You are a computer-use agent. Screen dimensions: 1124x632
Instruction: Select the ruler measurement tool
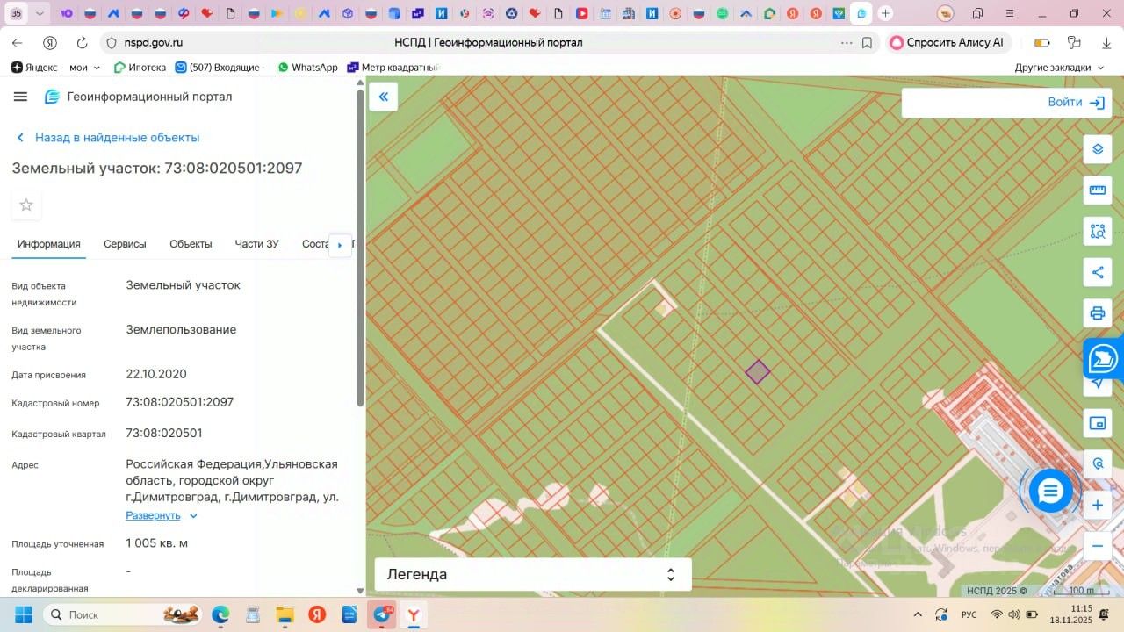(1097, 190)
